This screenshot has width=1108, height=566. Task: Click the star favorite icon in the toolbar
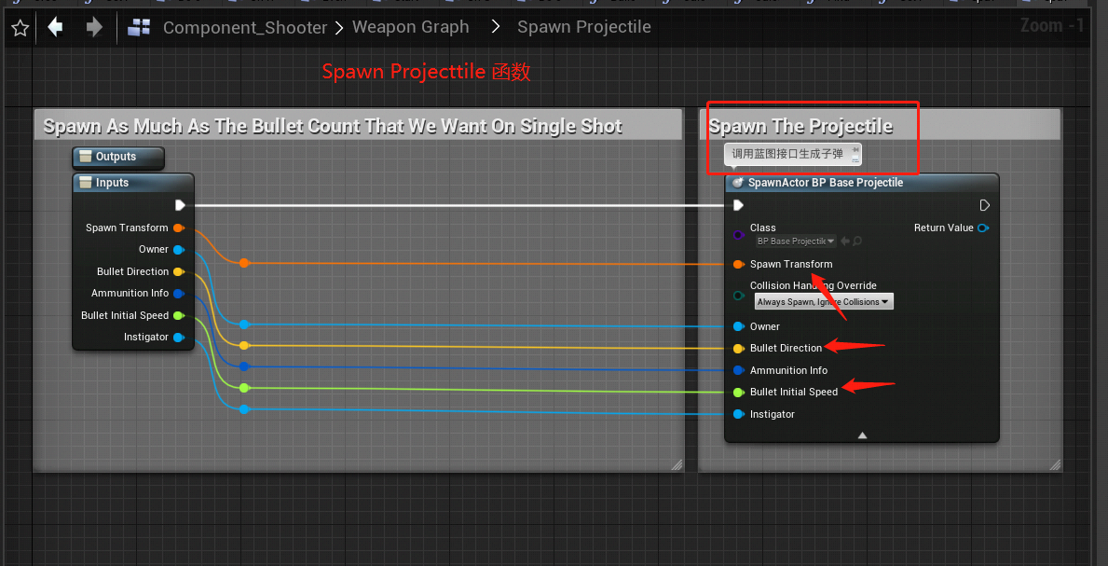coord(20,28)
